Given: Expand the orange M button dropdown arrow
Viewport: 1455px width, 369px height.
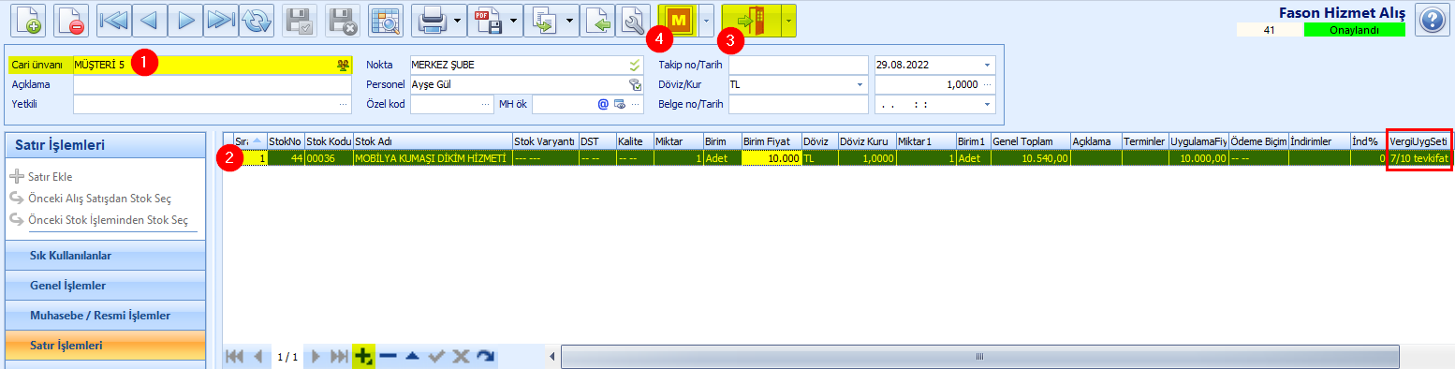Looking at the screenshot, I should tap(706, 21).
